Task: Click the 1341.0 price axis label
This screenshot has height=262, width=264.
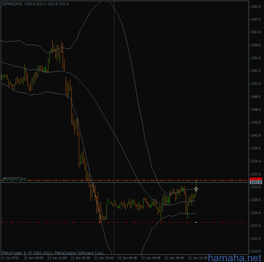Action: 256,135
